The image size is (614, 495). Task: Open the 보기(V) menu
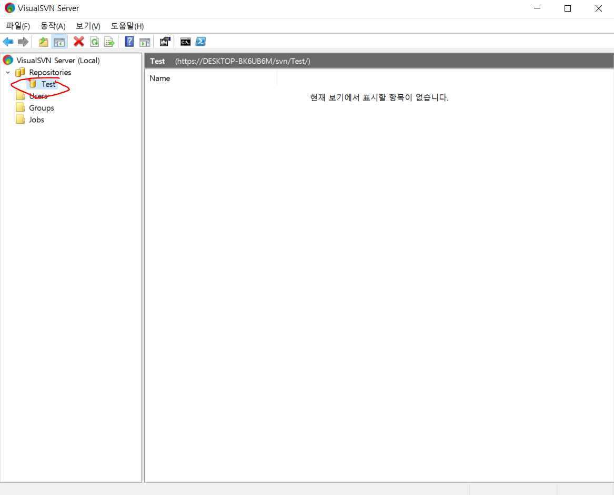click(88, 26)
